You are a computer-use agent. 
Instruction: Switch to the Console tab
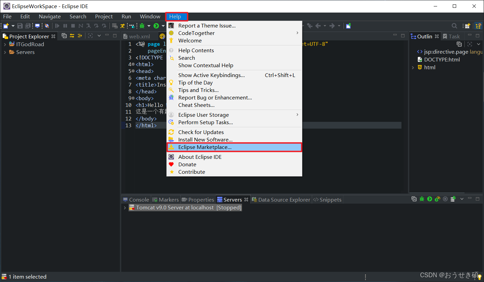[x=136, y=200]
